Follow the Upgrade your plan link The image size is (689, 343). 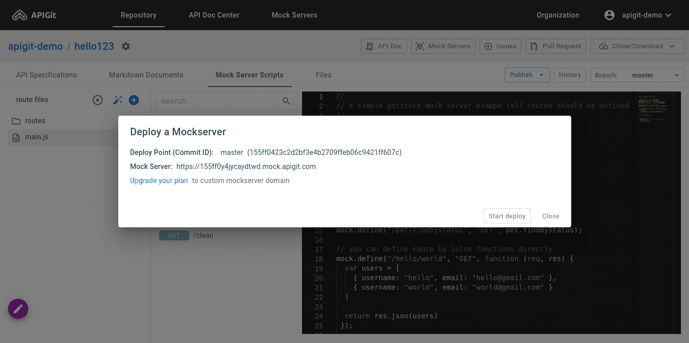click(x=159, y=181)
